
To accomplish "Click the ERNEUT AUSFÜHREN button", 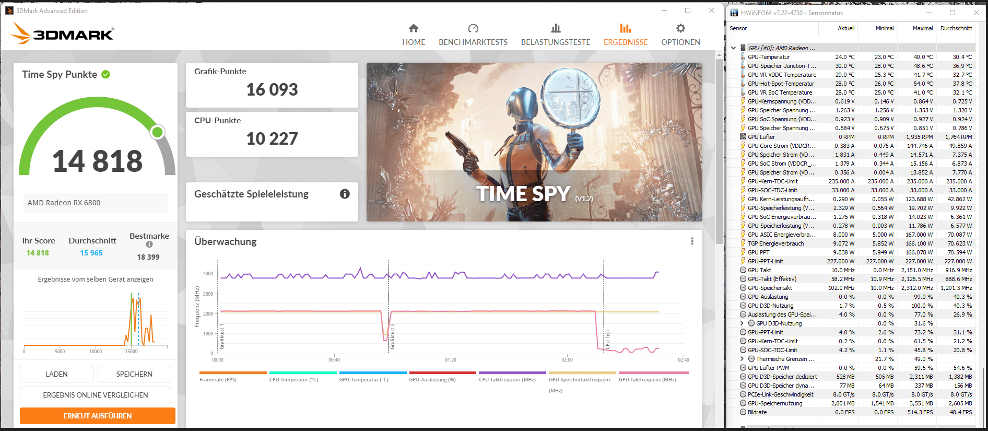I will pyautogui.click(x=98, y=416).
